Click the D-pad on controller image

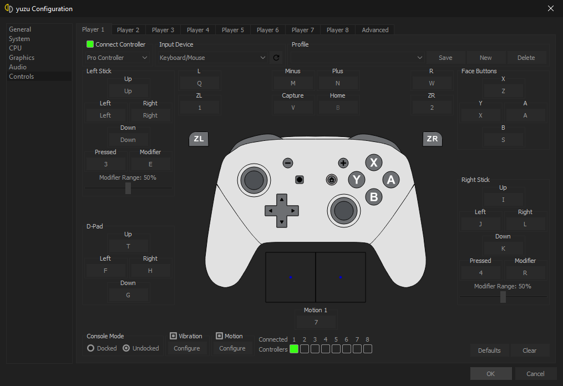[282, 211]
